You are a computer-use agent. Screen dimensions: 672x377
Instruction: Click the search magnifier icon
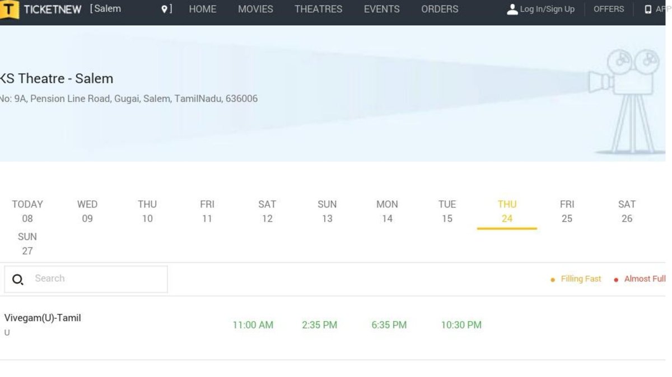[x=17, y=280]
